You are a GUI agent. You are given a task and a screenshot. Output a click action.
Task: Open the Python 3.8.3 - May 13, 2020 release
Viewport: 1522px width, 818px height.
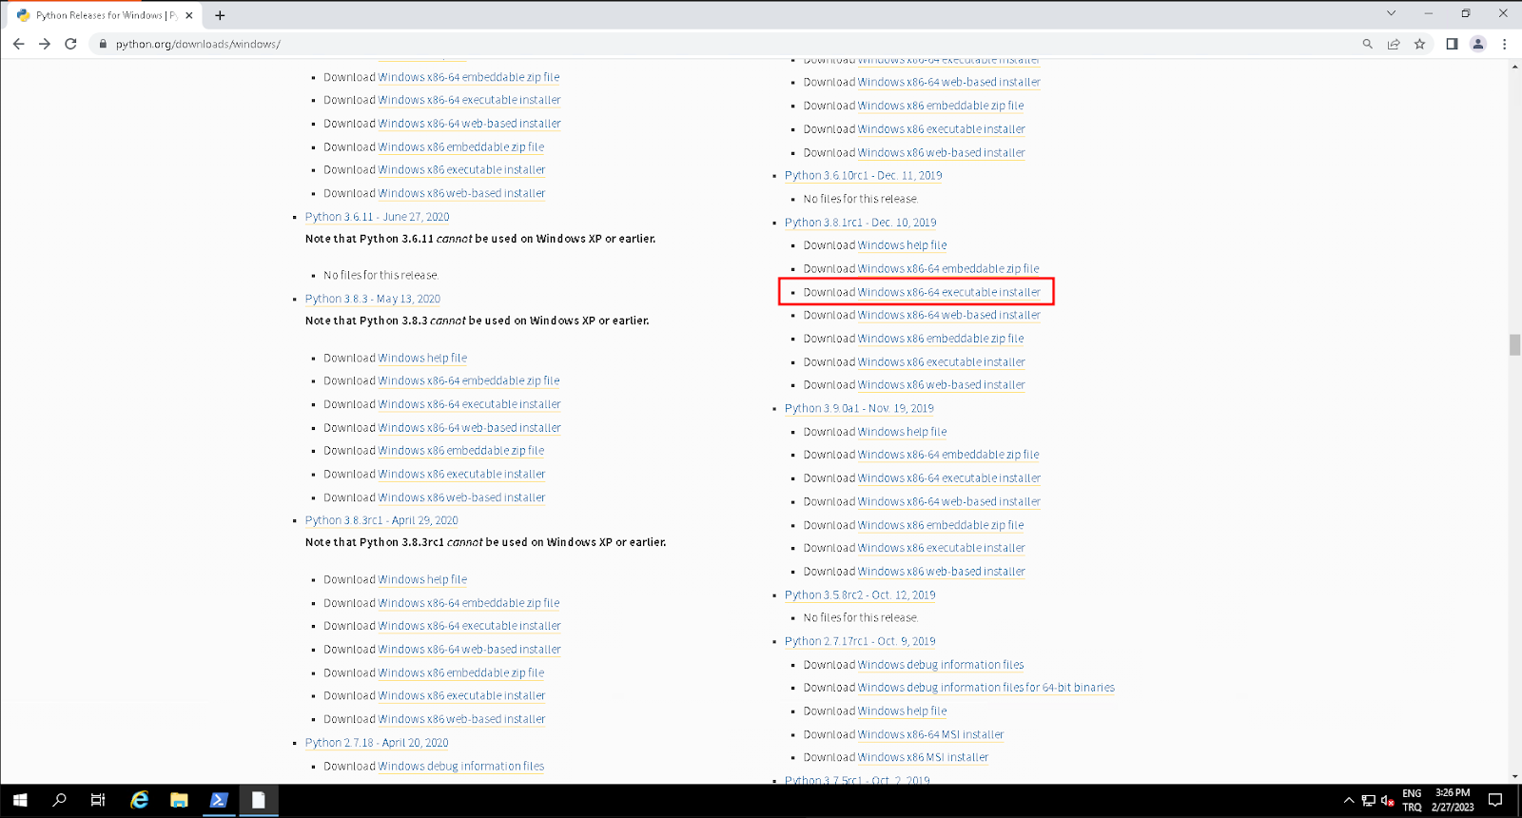coord(373,299)
